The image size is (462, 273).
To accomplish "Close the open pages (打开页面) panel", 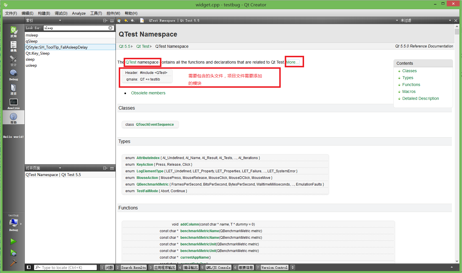I will coord(112,168).
